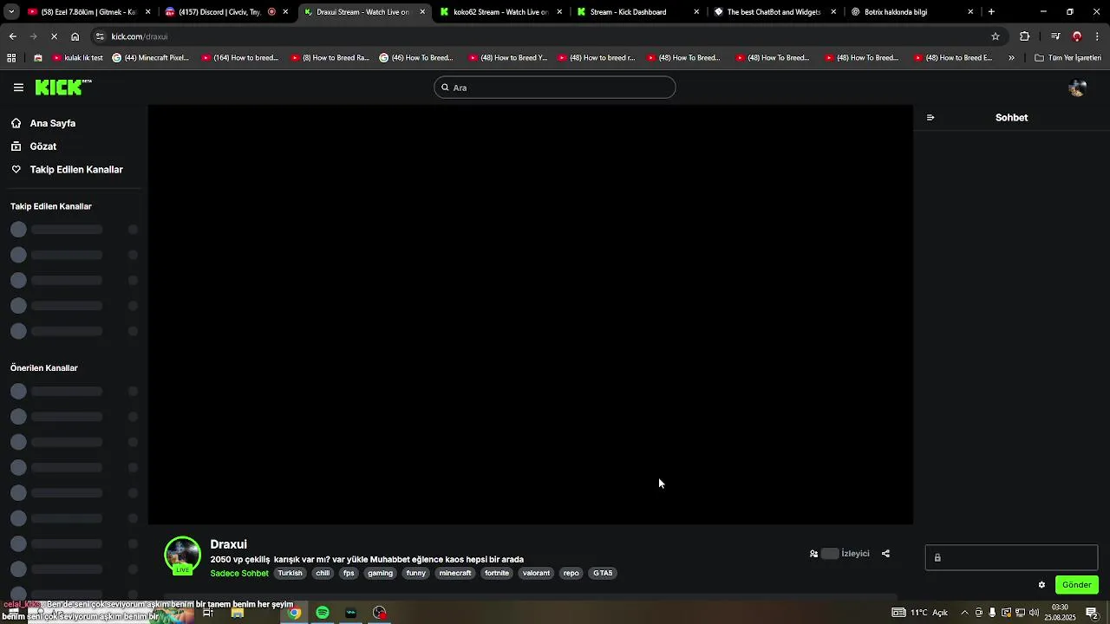Viewport: 1110px width, 624px height.
Task: Click the browser home button
Action: (x=75, y=36)
